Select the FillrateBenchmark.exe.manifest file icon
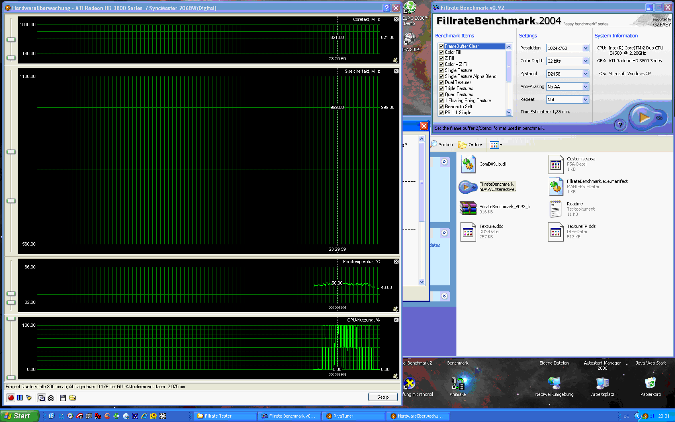675x422 pixels. (x=556, y=187)
